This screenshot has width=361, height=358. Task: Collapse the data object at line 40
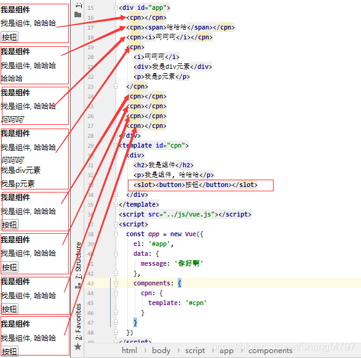click(116, 253)
